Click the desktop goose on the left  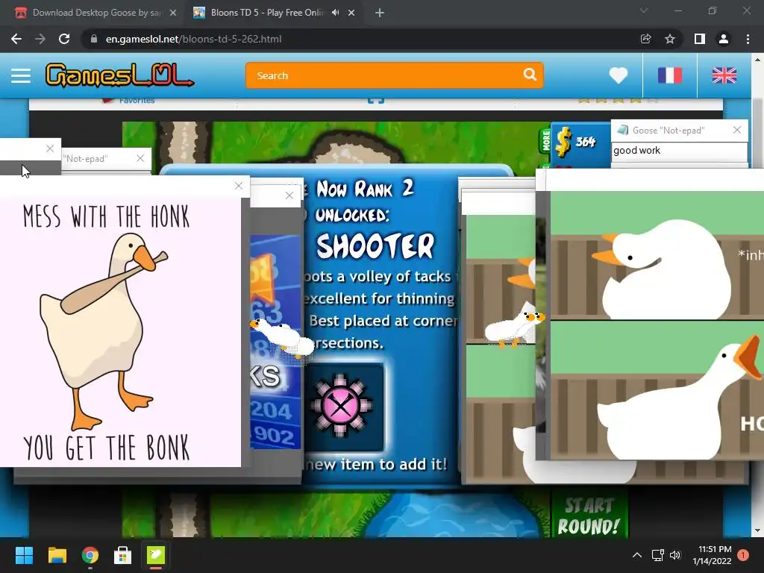tap(283, 338)
